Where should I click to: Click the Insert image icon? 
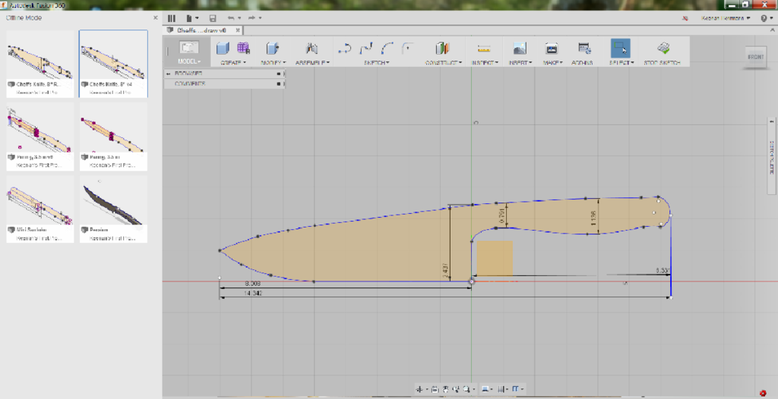click(x=520, y=48)
